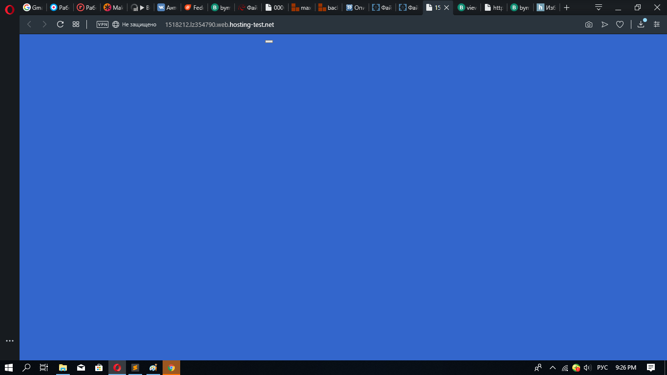This screenshot has height=375, width=667.
Task: Reload the current page
Action: (x=60, y=24)
